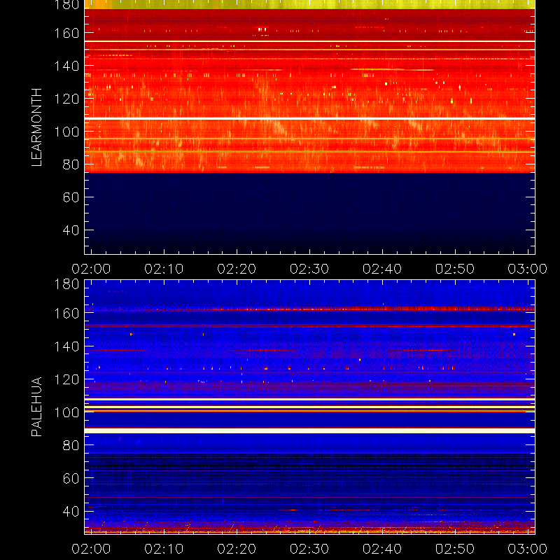
Task: Choose Palehua frequency label 140
Action: coord(66,346)
